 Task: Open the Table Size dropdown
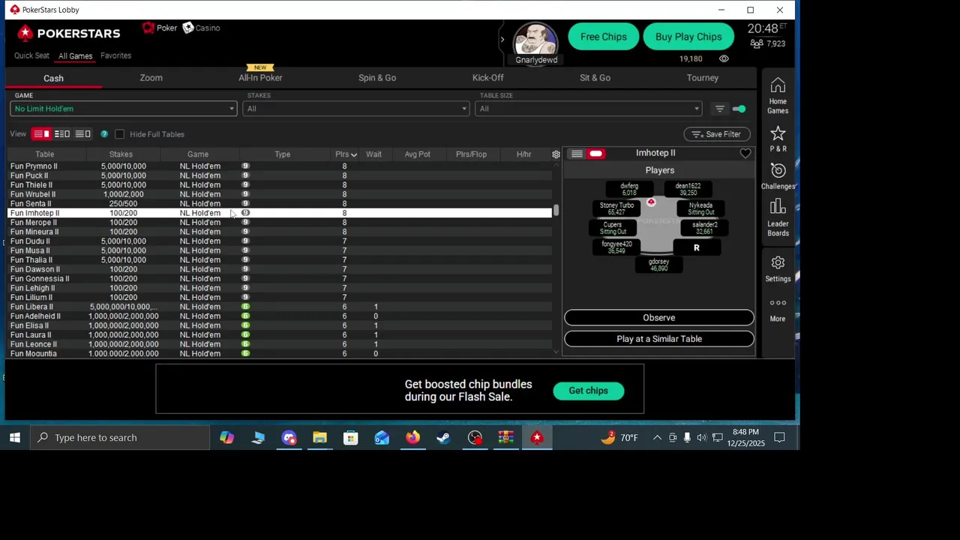coord(589,109)
